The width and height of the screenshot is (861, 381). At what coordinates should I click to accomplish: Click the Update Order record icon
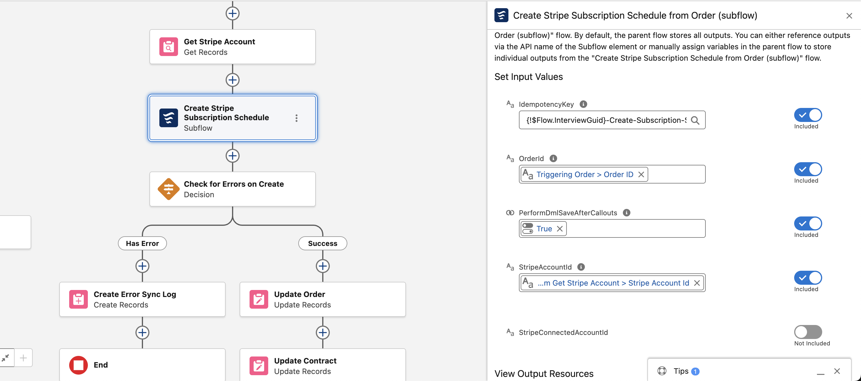tap(259, 299)
